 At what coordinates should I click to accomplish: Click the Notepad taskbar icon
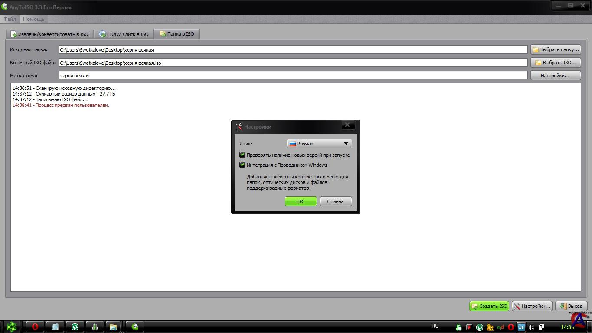click(56, 327)
